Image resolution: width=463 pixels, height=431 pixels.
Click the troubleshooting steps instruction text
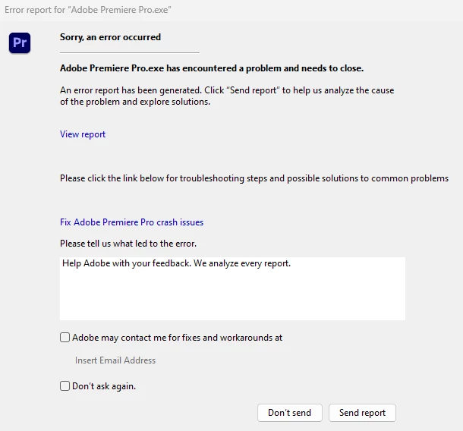254,178
